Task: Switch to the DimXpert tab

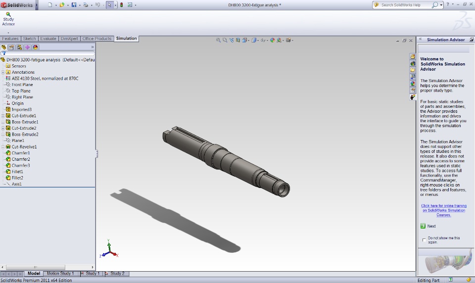Action: 69,39
